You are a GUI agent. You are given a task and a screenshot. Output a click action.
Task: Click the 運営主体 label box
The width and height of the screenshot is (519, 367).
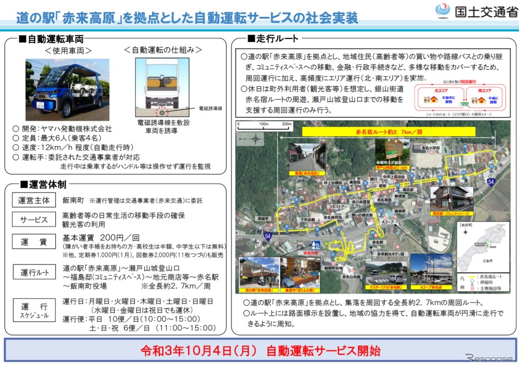coord(34,200)
